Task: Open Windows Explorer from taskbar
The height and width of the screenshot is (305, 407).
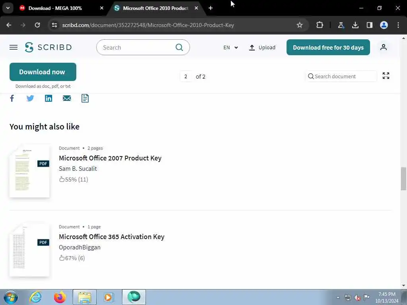Action: (x=85, y=297)
